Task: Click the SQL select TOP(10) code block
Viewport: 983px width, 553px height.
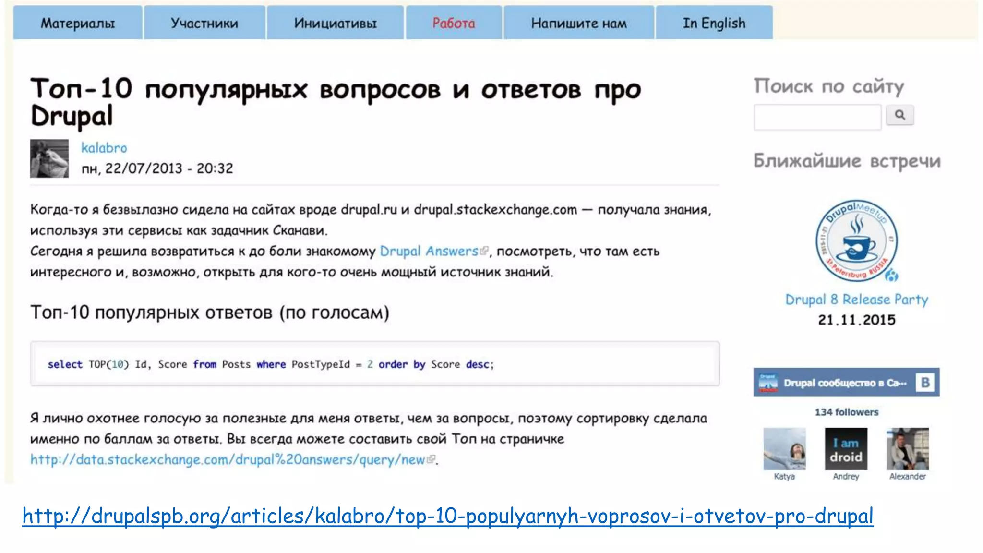Action: [x=375, y=364]
